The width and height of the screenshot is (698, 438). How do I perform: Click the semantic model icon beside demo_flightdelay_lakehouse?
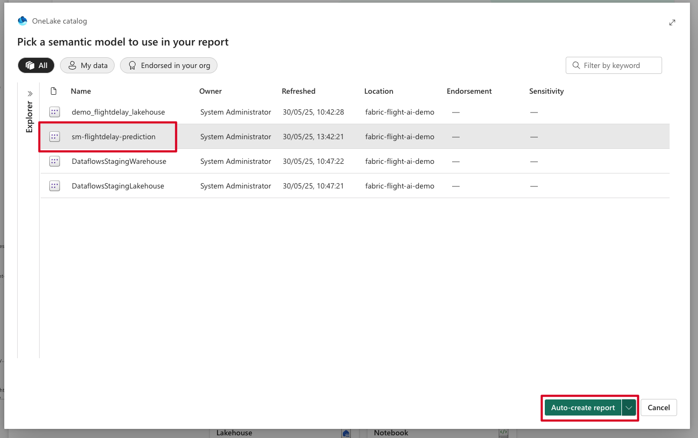pos(54,112)
